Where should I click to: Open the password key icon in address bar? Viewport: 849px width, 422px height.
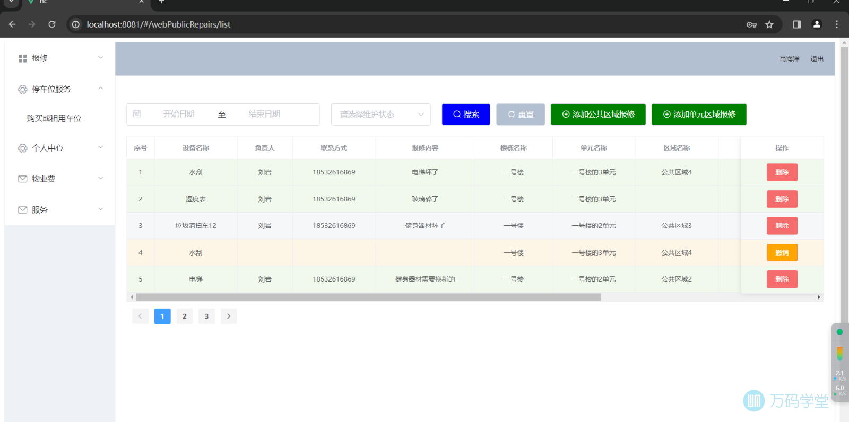click(x=751, y=24)
